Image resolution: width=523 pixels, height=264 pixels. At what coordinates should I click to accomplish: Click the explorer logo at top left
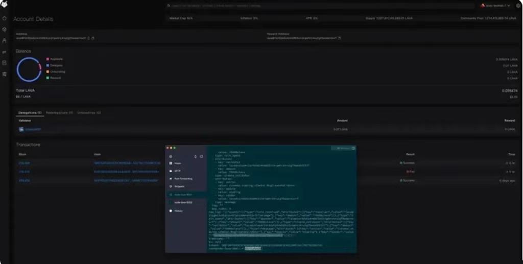click(5, 6)
